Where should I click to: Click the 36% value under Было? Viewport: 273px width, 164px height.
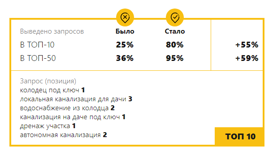pyautogui.click(x=125, y=58)
